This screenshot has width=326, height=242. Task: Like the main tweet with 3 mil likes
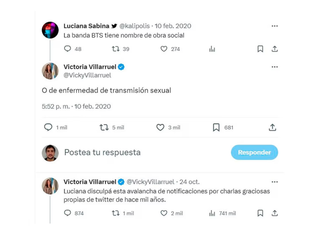click(160, 127)
